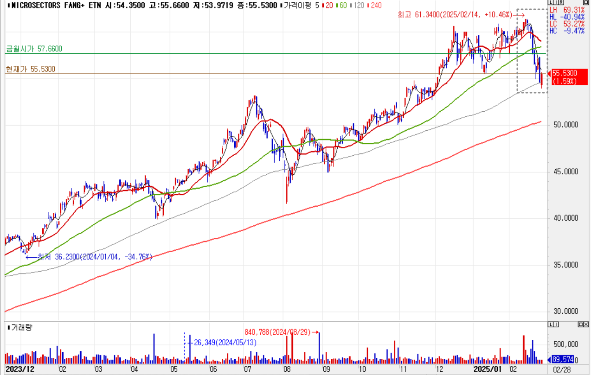Click the 최저 36.2300 low price annotation

pos(95,256)
